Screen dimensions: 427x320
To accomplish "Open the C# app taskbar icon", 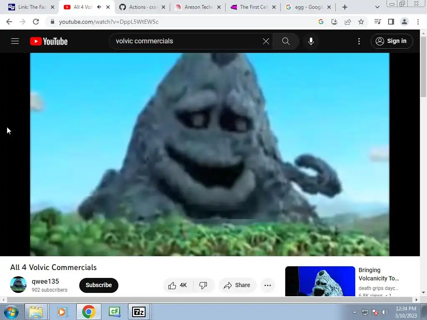I will click(114, 312).
